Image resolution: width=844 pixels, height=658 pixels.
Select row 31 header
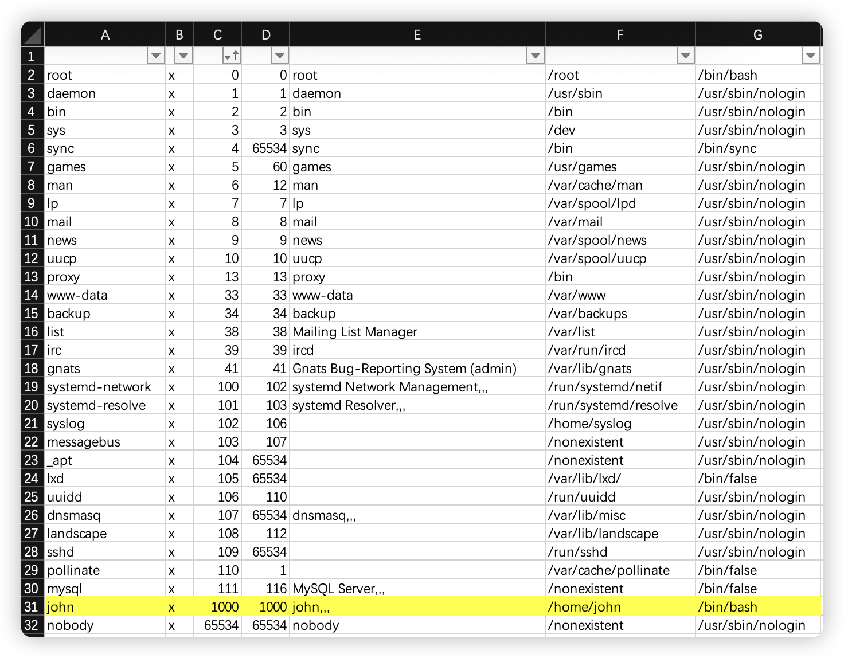point(32,607)
